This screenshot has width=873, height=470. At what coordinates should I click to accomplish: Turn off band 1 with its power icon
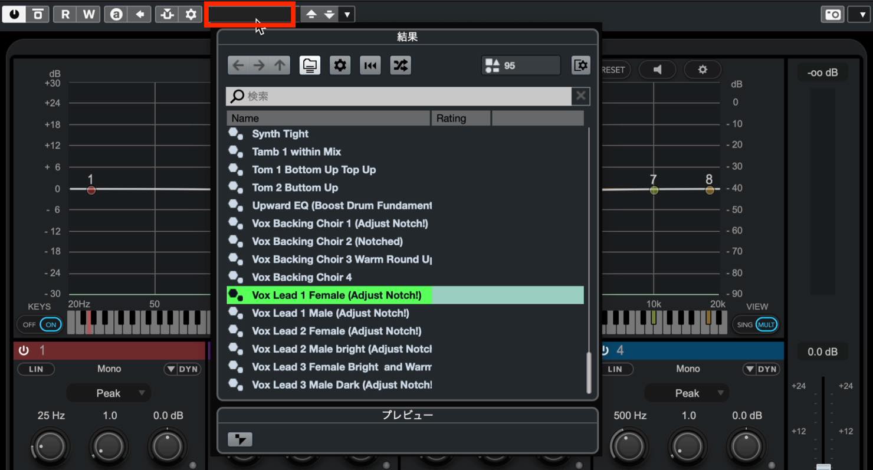tap(24, 350)
